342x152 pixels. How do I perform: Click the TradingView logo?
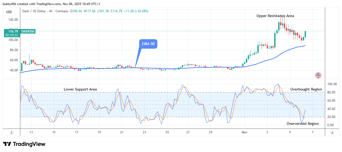(x=24, y=144)
